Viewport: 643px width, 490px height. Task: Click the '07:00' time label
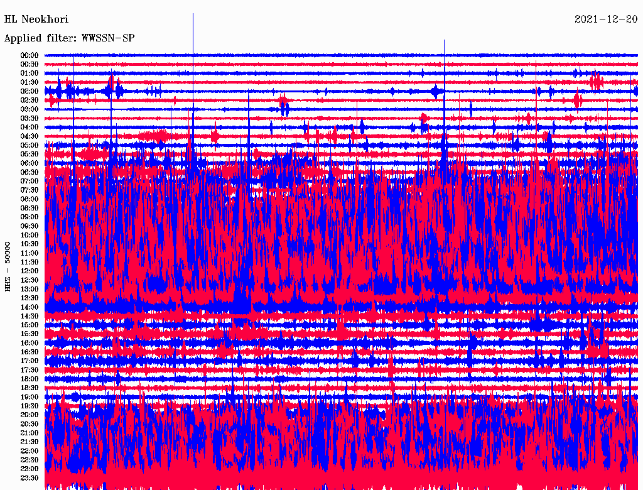point(30,182)
